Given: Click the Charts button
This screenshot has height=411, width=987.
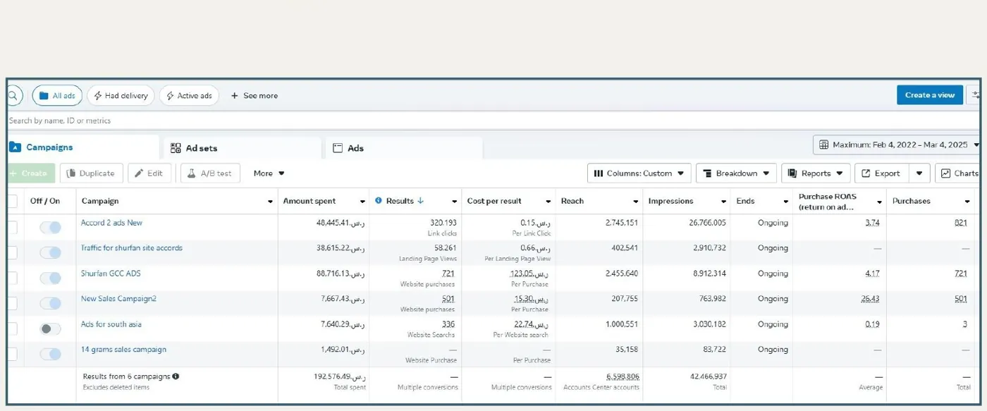Looking at the screenshot, I should 958,173.
